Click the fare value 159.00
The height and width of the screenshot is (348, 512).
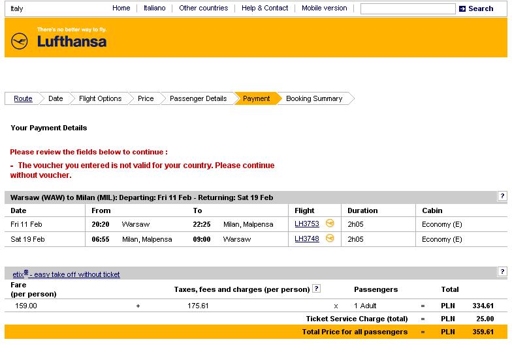click(x=26, y=306)
